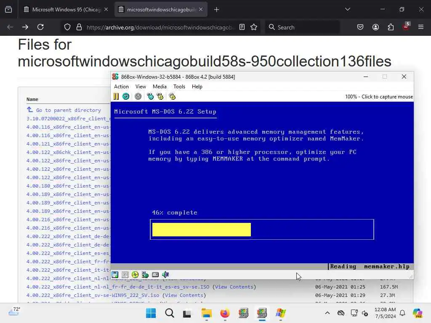
Task: Open notification bell in system tray
Action: point(402,313)
